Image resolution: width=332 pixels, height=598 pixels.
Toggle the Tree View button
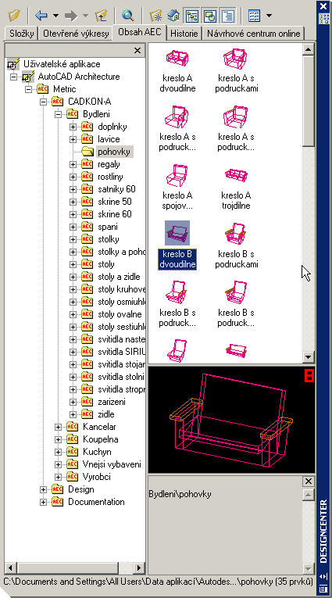[x=192, y=16]
